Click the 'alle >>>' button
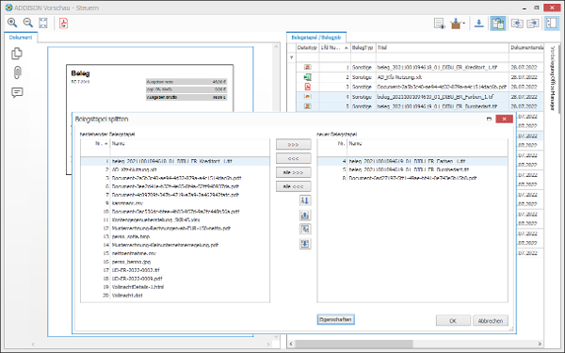 293,172
